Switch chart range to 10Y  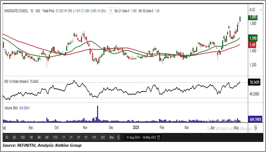(x=94, y=137)
